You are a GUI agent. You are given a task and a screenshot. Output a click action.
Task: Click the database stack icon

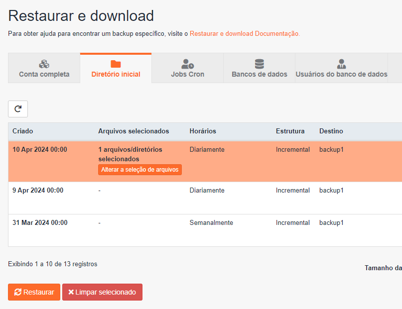pos(259,64)
